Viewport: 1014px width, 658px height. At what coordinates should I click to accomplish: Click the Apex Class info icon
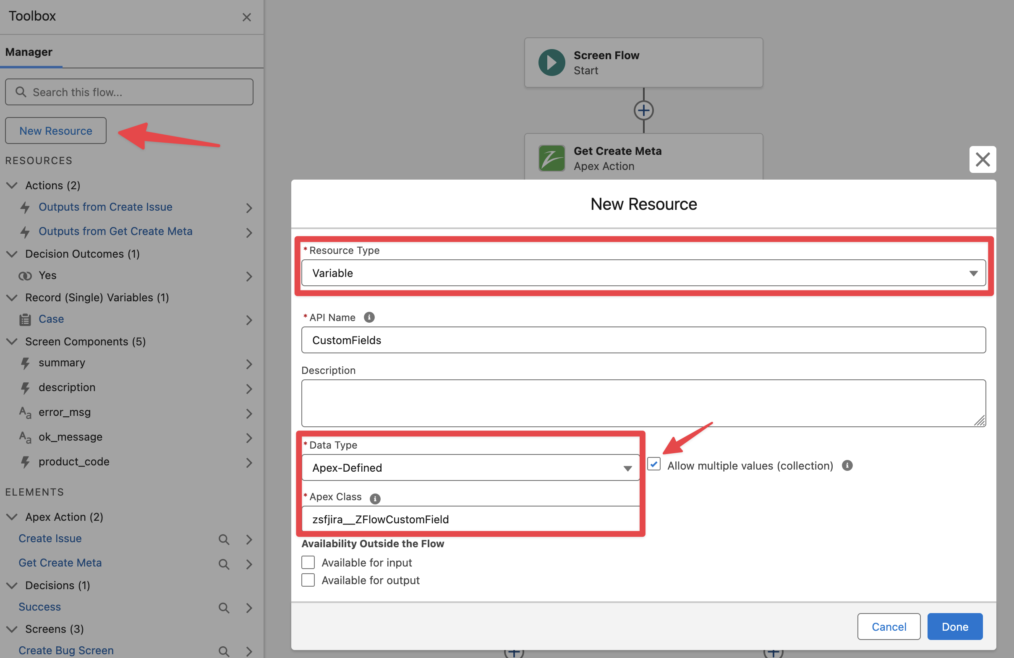click(x=374, y=498)
